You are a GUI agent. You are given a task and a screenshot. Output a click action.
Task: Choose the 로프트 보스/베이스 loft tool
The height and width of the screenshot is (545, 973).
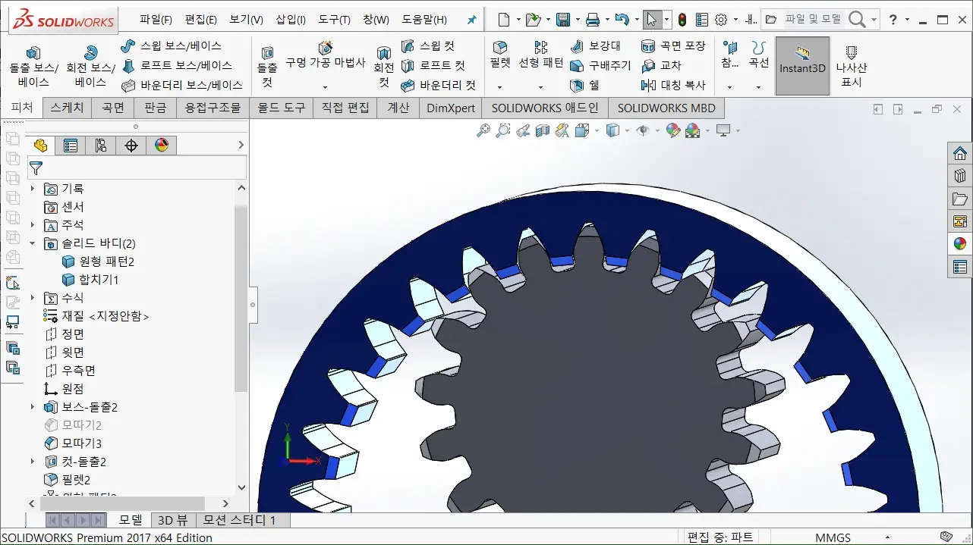click(x=176, y=65)
